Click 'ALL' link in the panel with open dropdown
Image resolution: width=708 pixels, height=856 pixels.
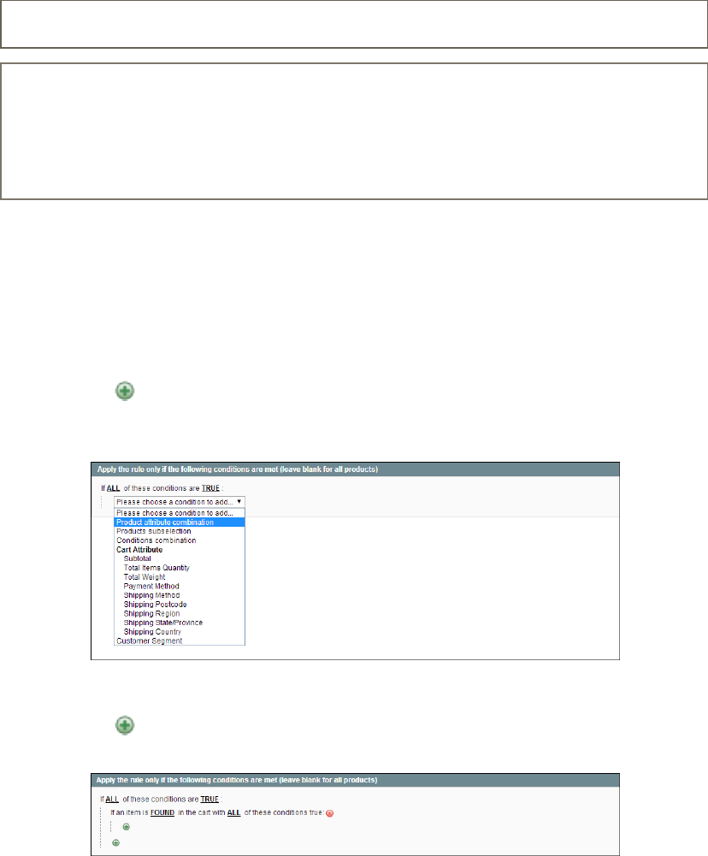click(113, 488)
